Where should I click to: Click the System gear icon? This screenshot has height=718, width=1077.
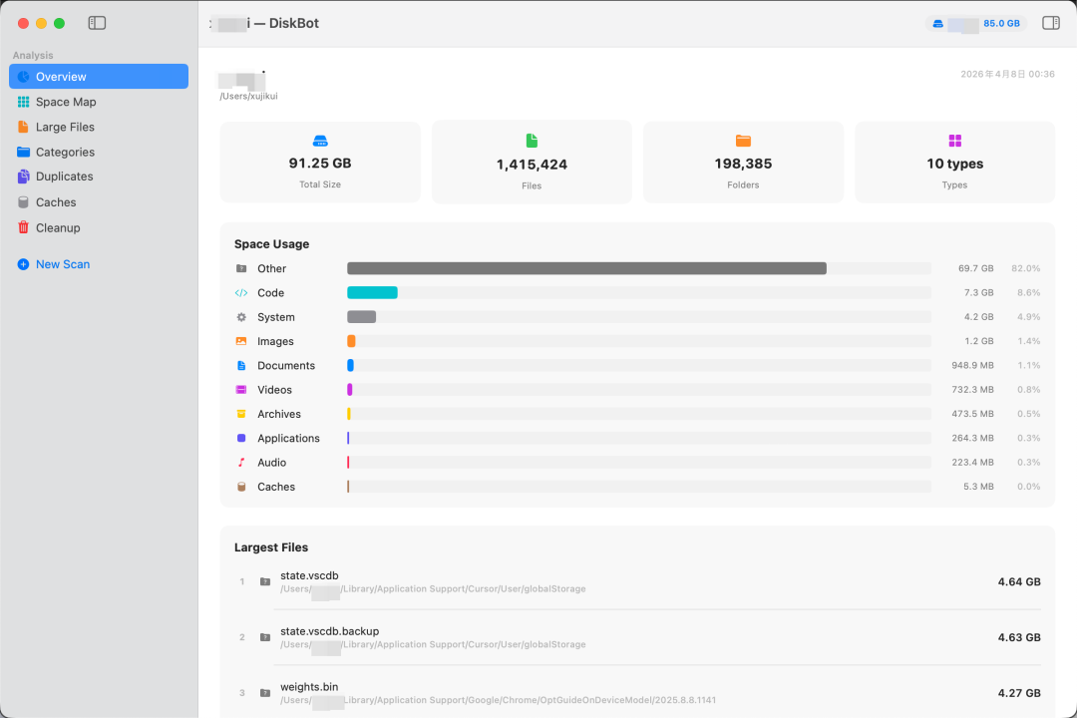pos(241,317)
